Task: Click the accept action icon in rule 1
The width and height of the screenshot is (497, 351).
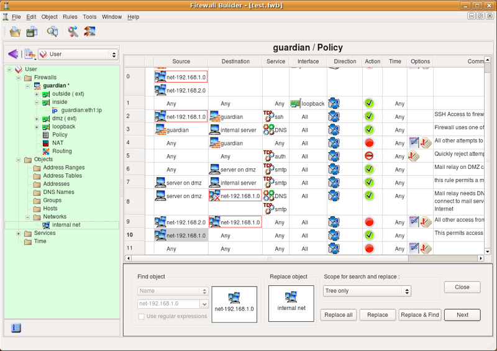Action: point(369,103)
